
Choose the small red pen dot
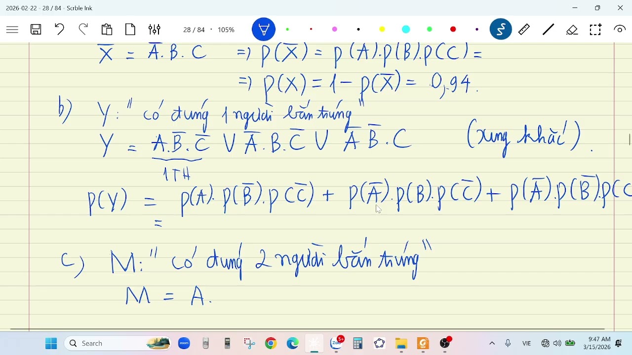tap(311, 30)
